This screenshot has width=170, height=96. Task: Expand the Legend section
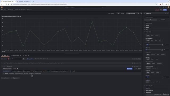(x=147, y=27)
